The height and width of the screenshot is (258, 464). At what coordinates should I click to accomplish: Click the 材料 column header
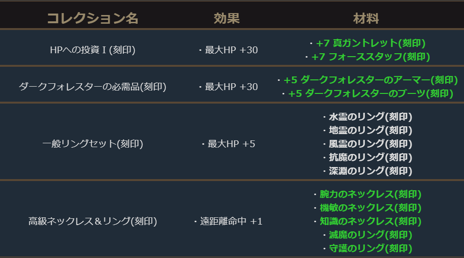tap(366, 18)
